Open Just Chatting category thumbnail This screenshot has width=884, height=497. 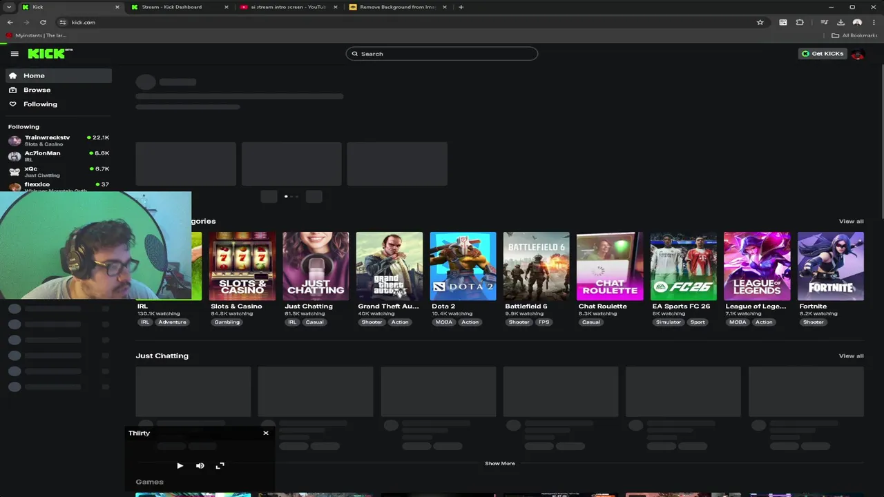click(x=316, y=266)
